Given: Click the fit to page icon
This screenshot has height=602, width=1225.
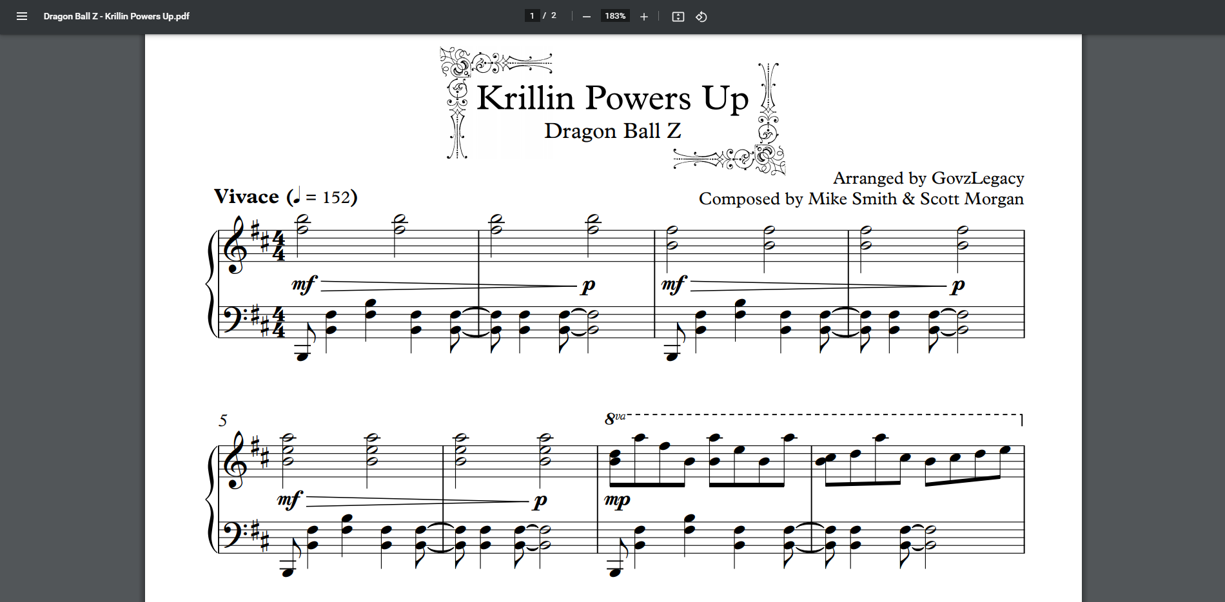Looking at the screenshot, I should coord(678,17).
